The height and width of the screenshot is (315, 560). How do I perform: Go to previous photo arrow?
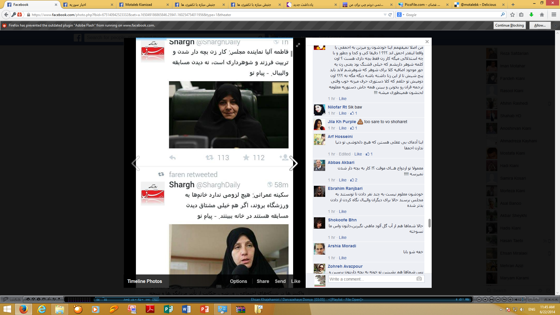[x=136, y=163]
